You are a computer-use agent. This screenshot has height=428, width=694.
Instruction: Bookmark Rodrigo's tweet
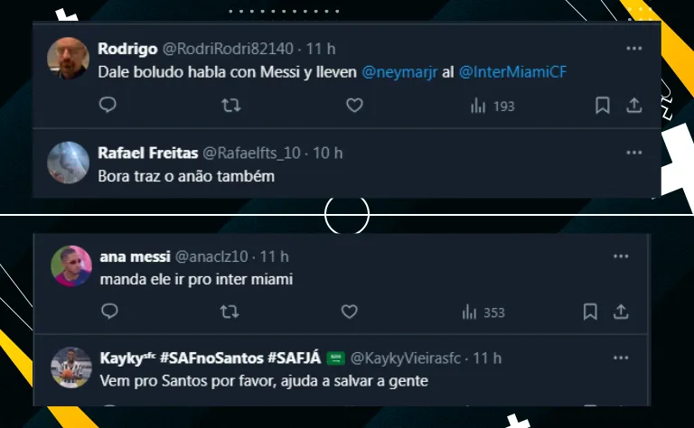603,106
